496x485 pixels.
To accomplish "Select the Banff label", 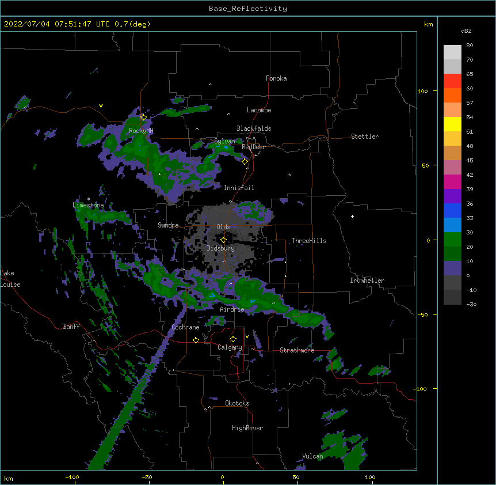I will pyautogui.click(x=71, y=327).
